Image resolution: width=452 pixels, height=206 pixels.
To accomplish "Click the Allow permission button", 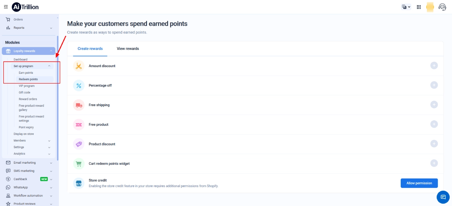I will coord(419,183).
